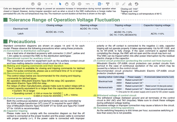Click the Mechanical latch row label

click(105, 88)
